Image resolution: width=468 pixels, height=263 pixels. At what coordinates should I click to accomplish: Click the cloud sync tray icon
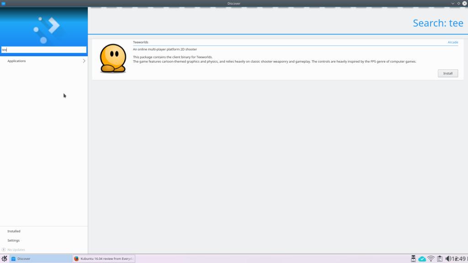(422, 258)
